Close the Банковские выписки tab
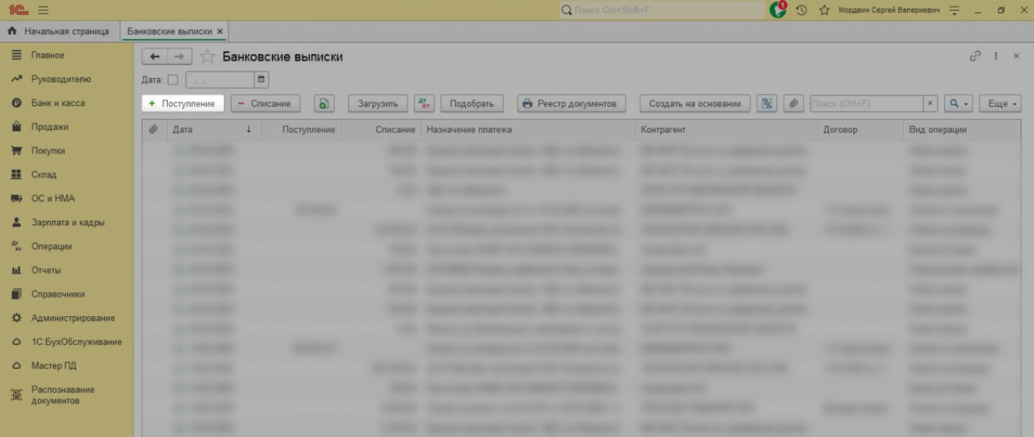The height and width of the screenshot is (437, 1034). (220, 31)
